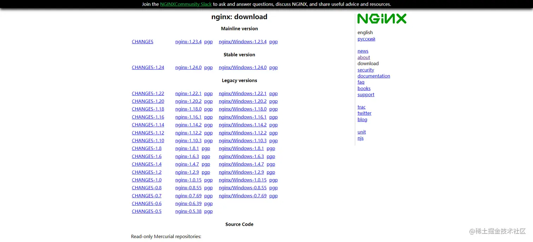The width and height of the screenshot is (533, 242).
Task: Download nginx-1.0.15 source
Action: pyautogui.click(x=188, y=180)
